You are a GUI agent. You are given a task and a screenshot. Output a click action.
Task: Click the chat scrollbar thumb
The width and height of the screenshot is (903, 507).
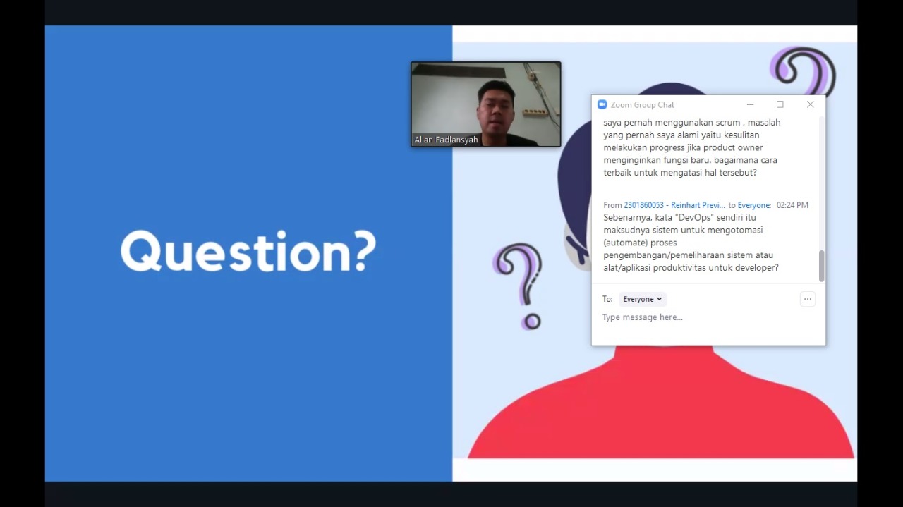point(821,266)
